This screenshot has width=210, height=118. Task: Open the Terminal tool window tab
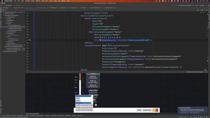(68, 115)
